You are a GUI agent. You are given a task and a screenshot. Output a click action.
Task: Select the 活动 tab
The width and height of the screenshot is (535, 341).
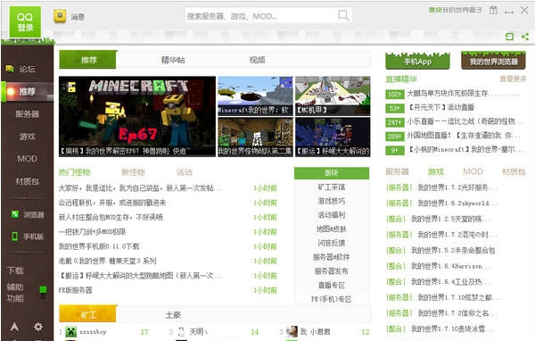pos(184,172)
